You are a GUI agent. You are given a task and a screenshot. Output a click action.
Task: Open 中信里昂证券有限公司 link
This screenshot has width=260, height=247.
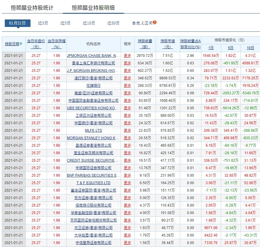94,243
